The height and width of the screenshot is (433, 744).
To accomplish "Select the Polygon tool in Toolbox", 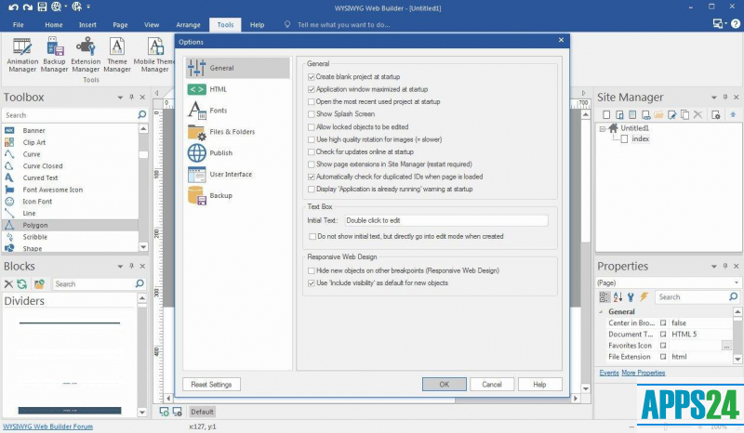I will (x=35, y=225).
